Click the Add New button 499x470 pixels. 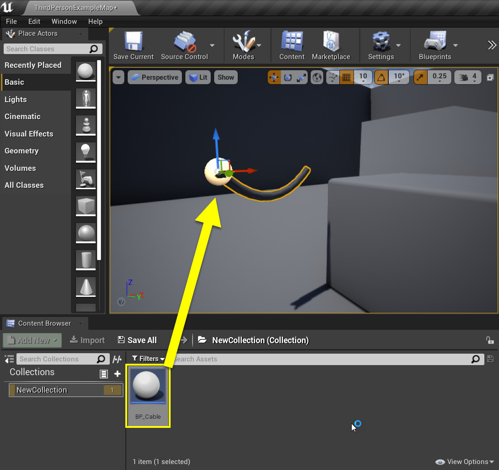(32, 340)
